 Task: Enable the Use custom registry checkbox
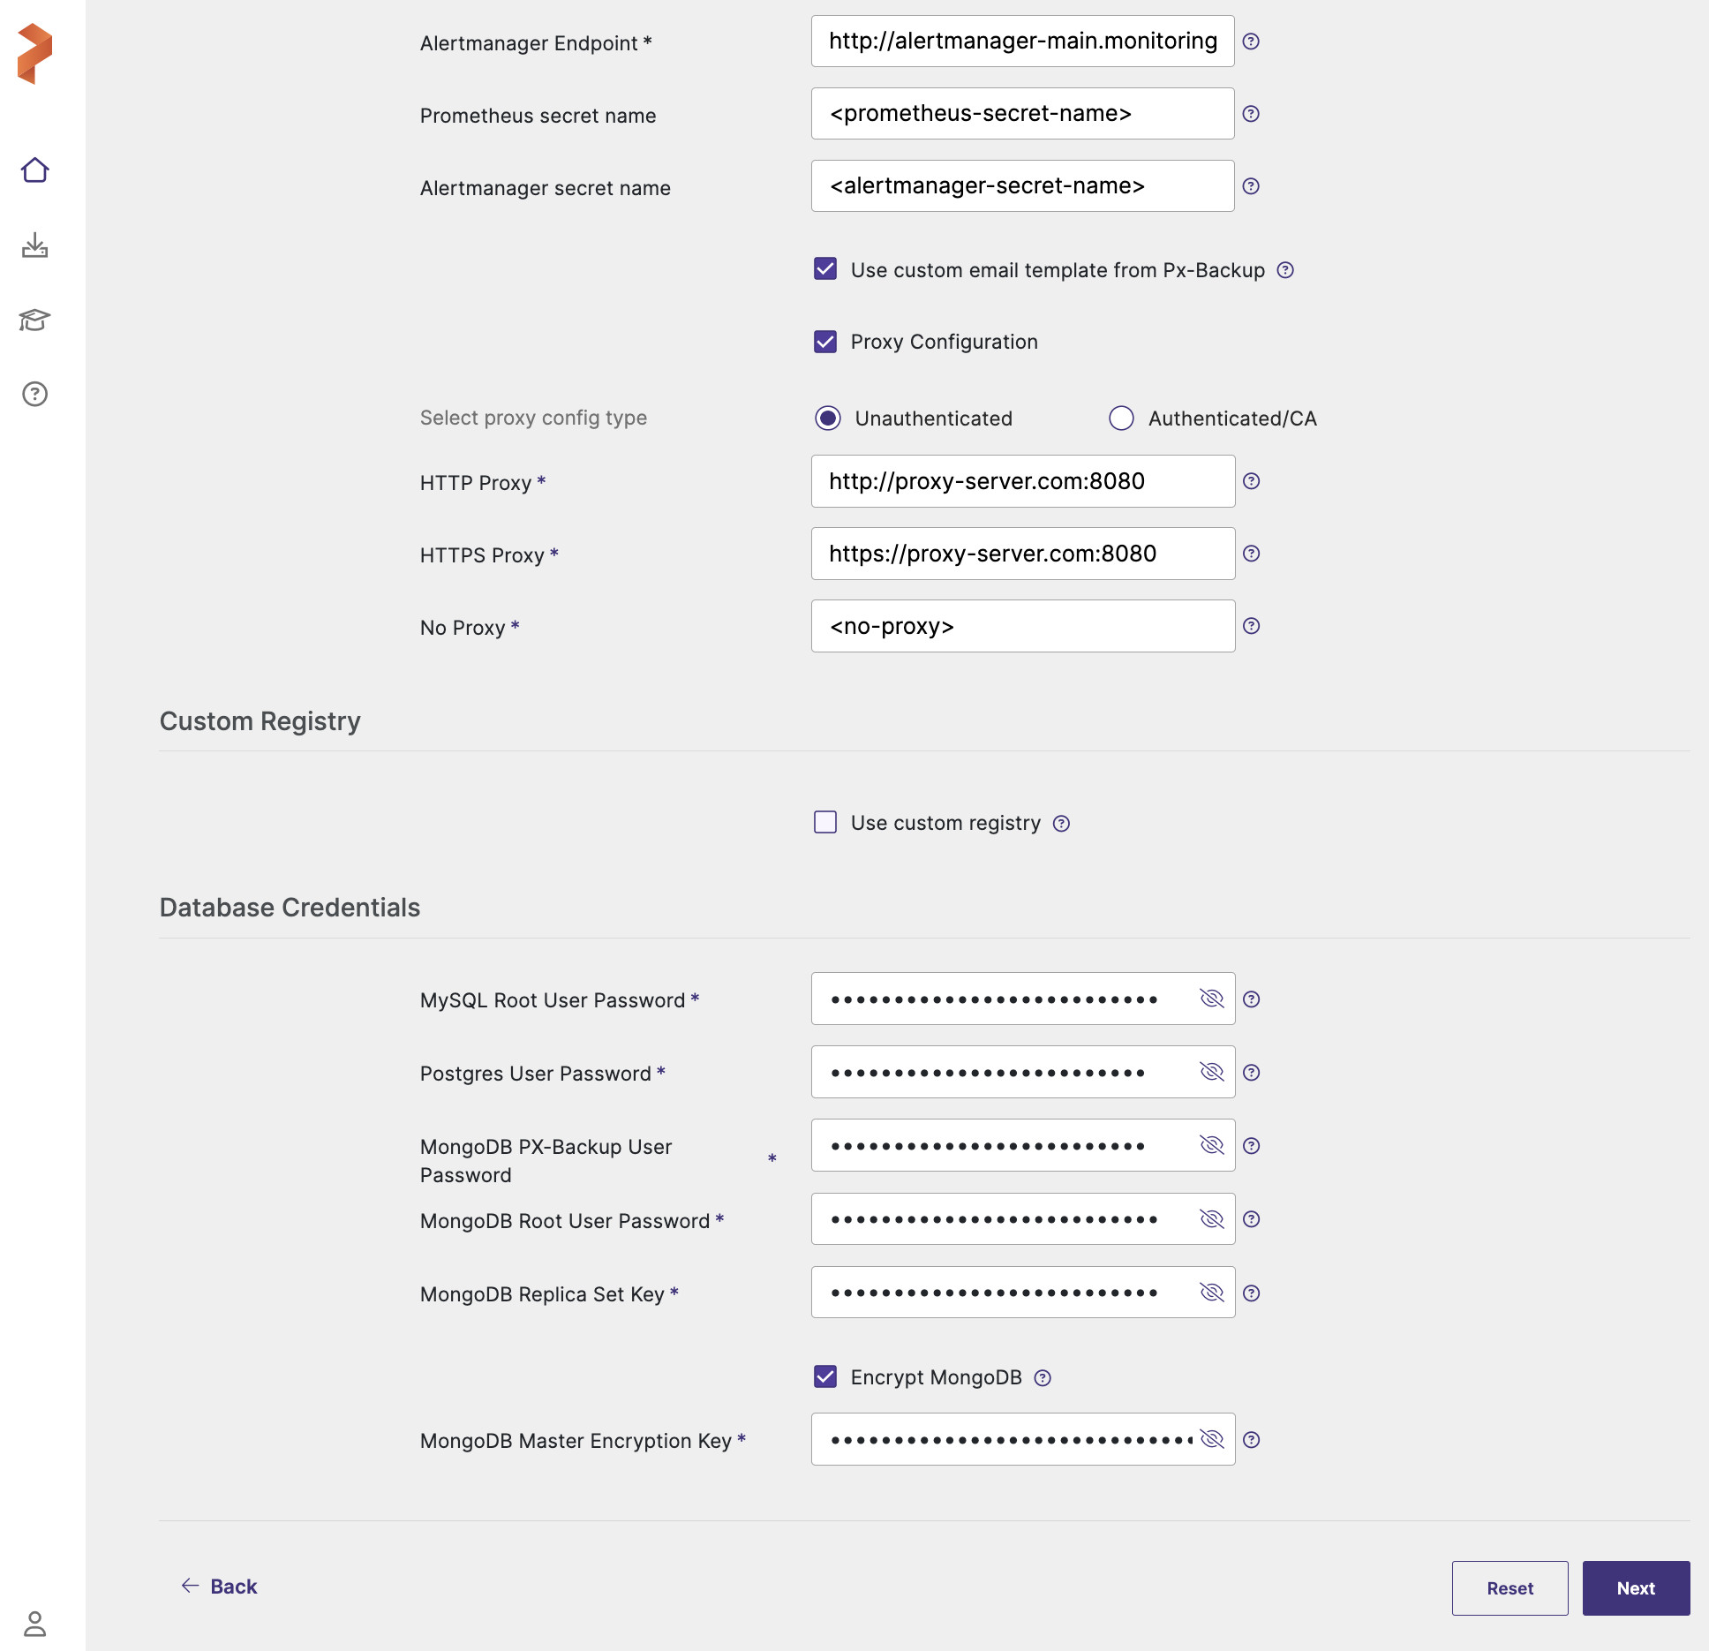tap(825, 823)
